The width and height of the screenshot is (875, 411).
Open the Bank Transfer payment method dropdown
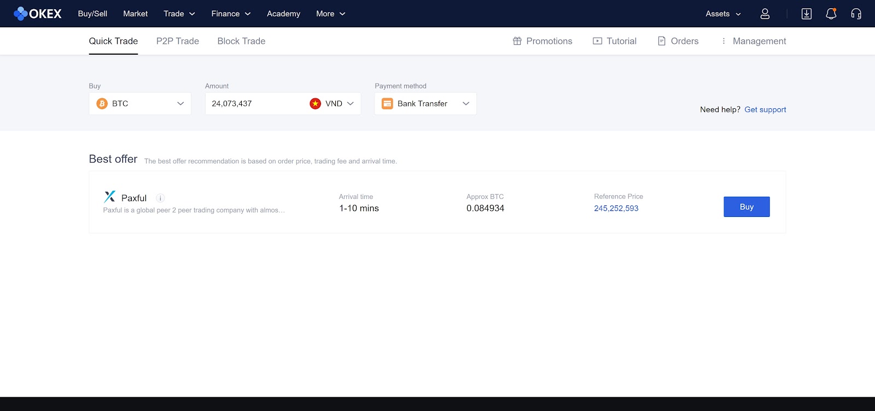[425, 103]
